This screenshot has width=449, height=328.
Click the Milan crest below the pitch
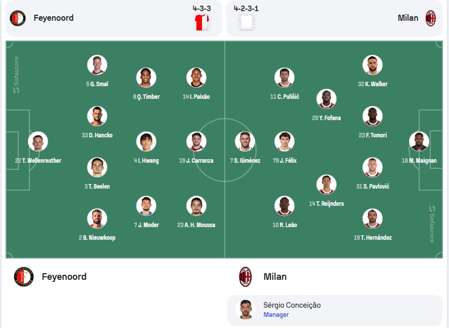click(x=246, y=277)
